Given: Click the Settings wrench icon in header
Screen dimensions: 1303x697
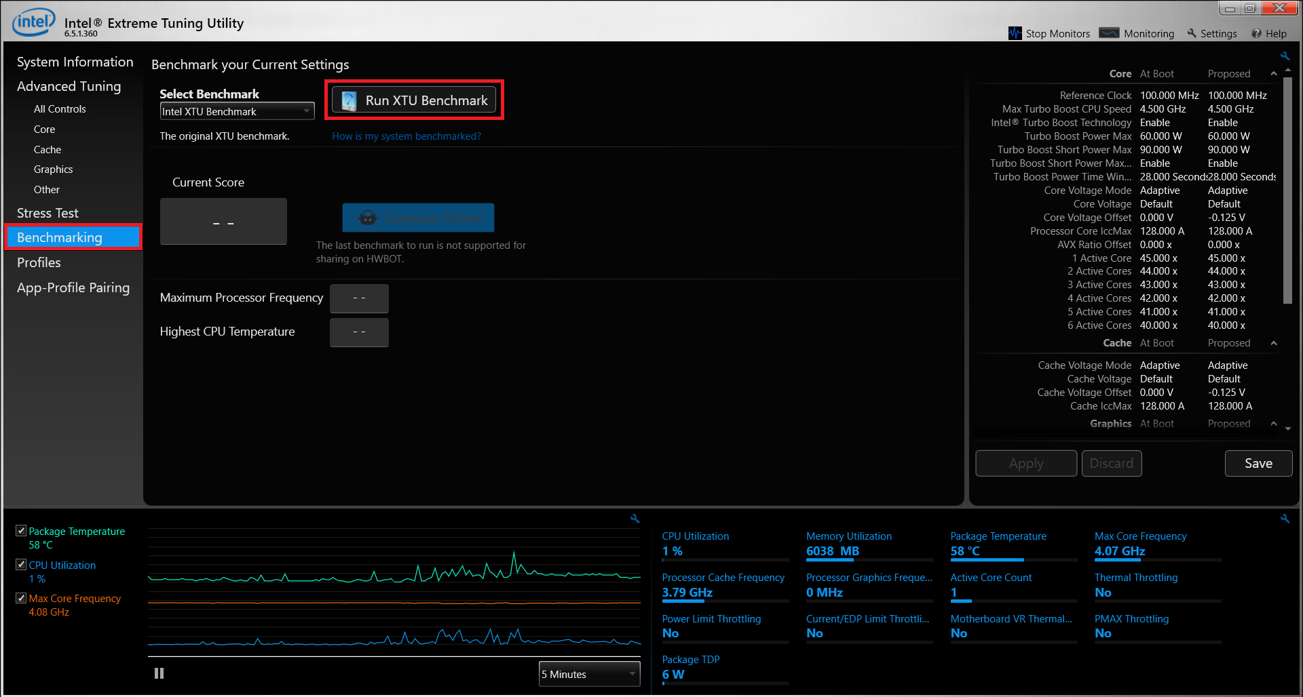Looking at the screenshot, I should tap(1192, 33).
